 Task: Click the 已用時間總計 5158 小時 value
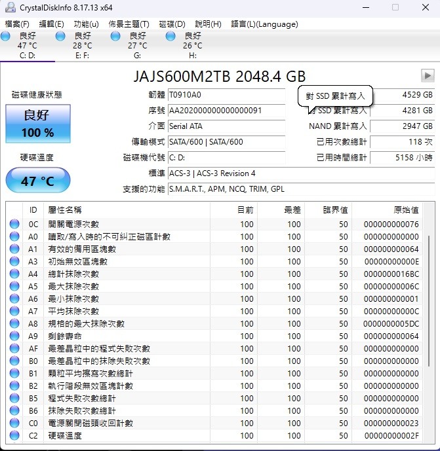(x=403, y=157)
